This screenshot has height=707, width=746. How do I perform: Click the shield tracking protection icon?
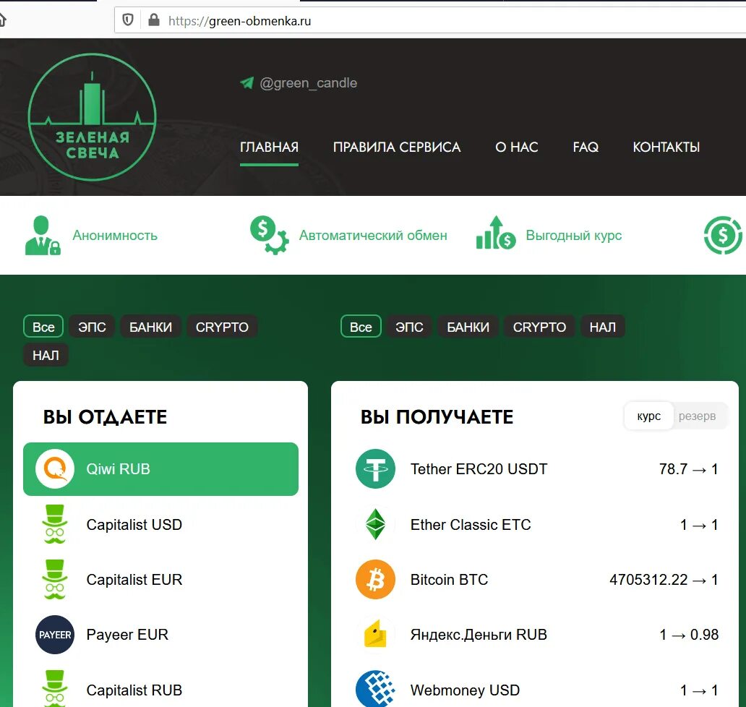coord(128,20)
